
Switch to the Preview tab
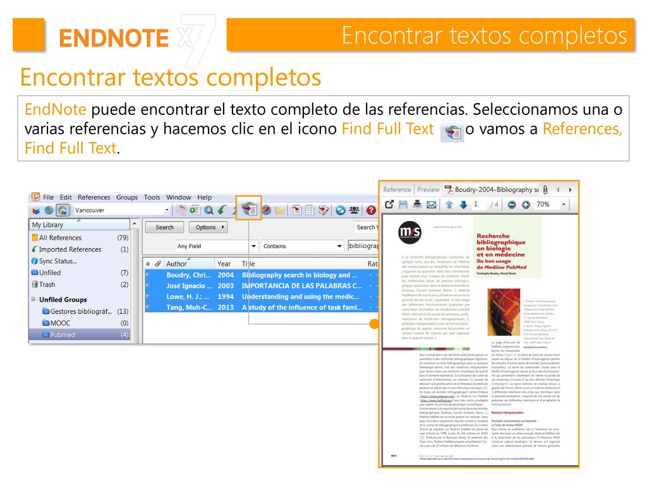coord(428,189)
